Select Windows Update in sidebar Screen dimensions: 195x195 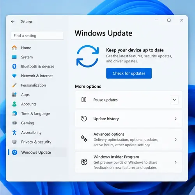37,152
